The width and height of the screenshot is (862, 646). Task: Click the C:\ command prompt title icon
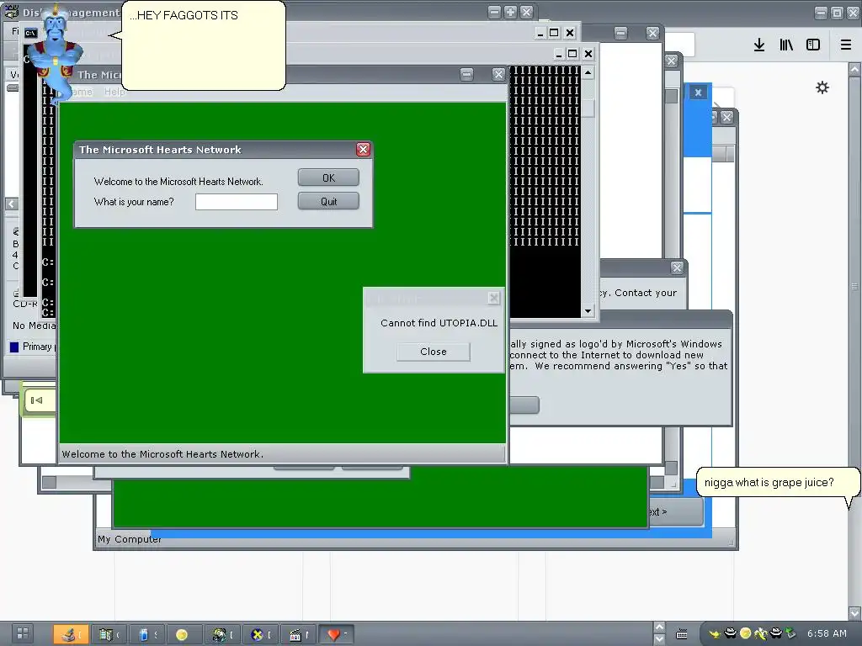tap(31, 33)
